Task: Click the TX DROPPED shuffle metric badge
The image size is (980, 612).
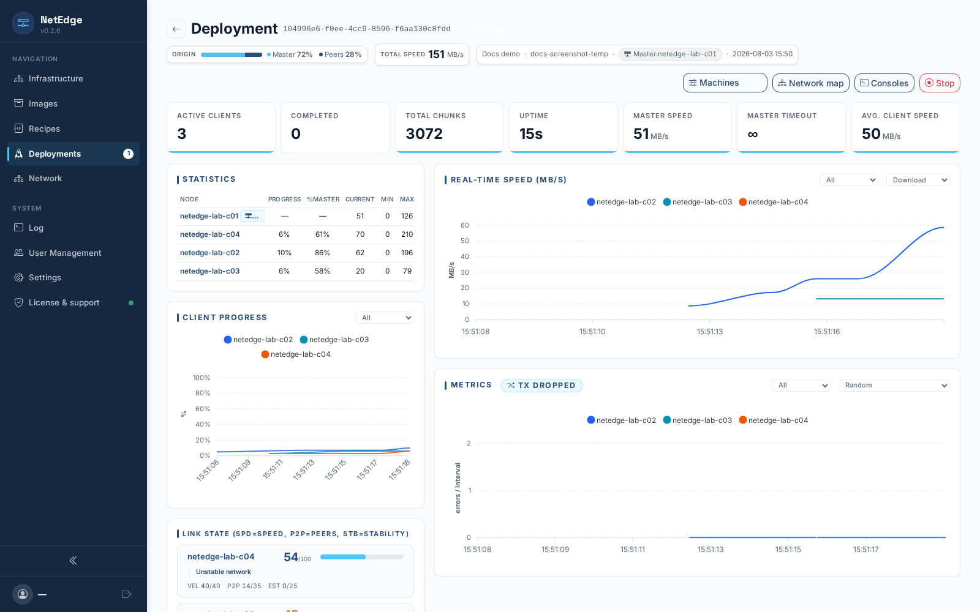Action: [542, 386]
